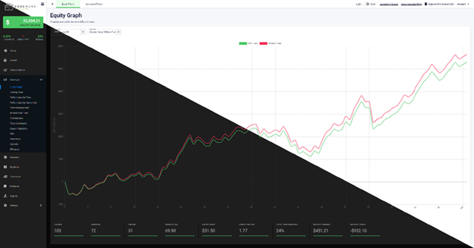Click the 103 trades stat value
The image size is (474, 248).
tap(58, 231)
